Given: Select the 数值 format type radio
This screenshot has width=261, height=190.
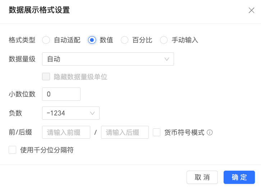Looking at the screenshot, I should coord(92,40).
